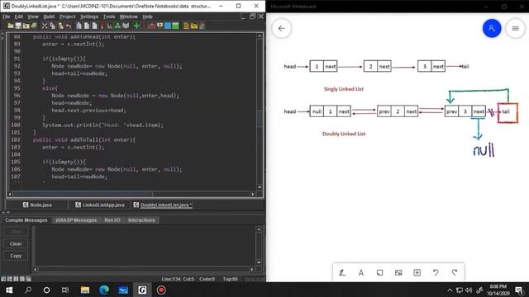
Task: Click the book documentation icon in toolbar
Action: 126,26
